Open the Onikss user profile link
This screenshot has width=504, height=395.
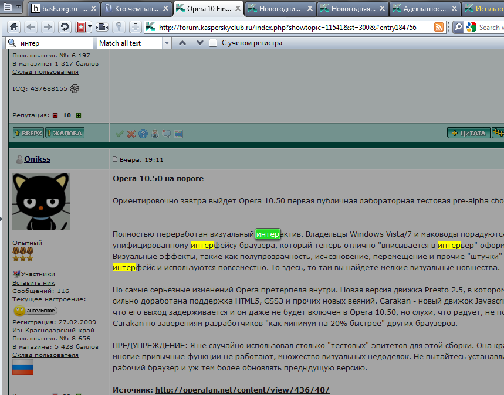point(38,159)
